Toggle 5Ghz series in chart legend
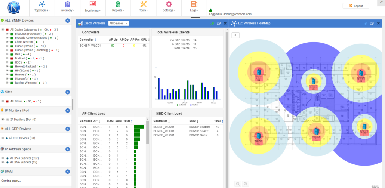This screenshot has height=188, width=385. 194,105
